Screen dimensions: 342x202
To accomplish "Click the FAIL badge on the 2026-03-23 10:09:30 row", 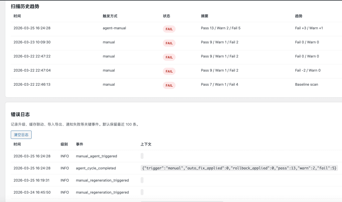I will pos(169,43).
